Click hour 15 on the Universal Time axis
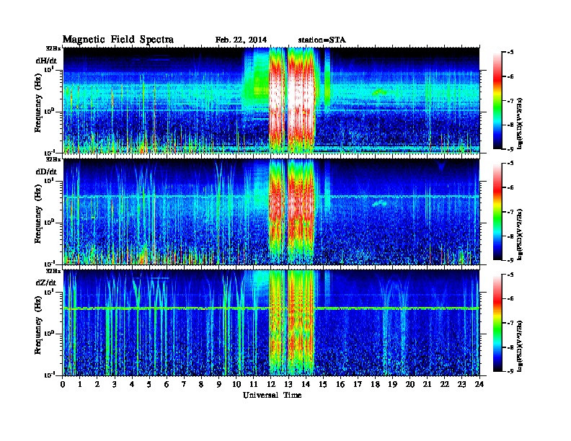The image size is (571, 441). coord(323,384)
